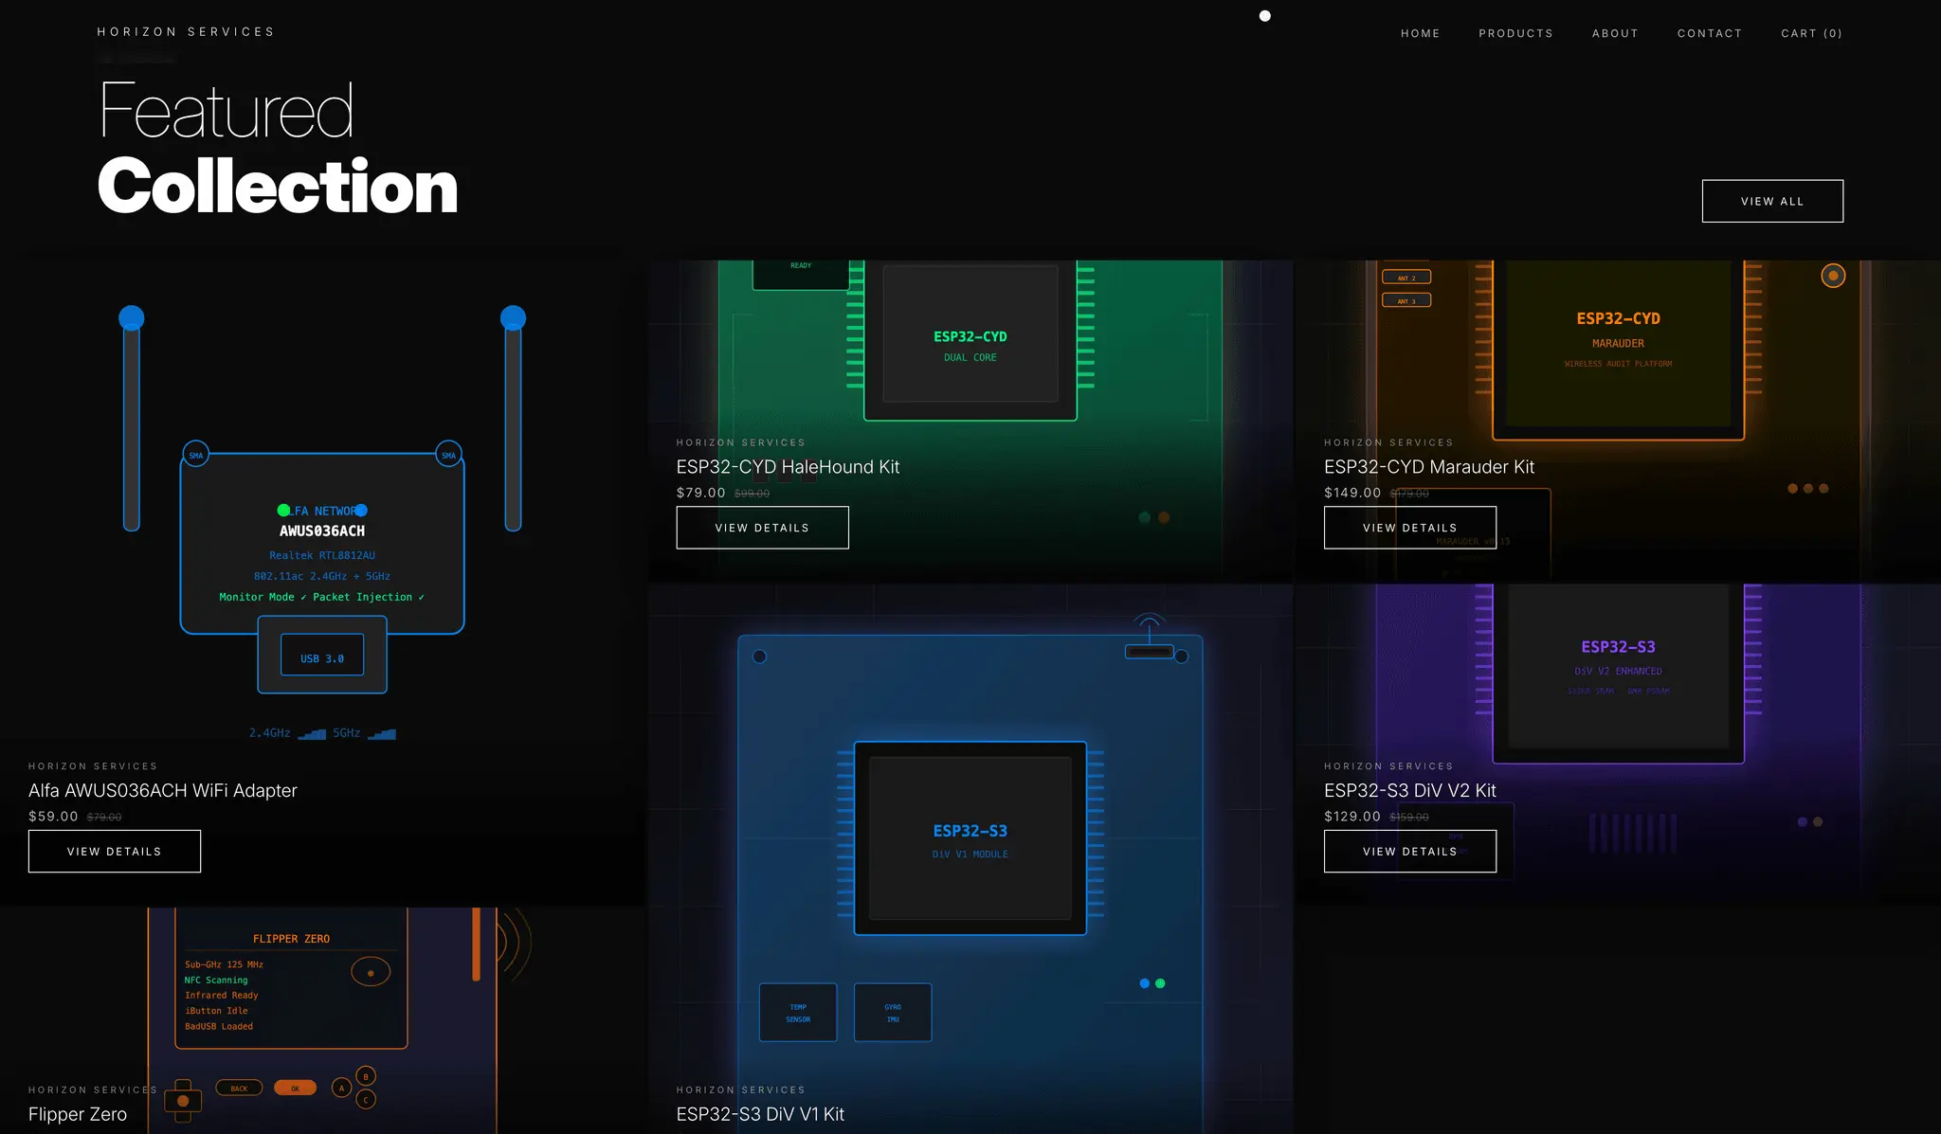Open the About page link
Image resolution: width=1941 pixels, height=1134 pixels.
coord(1615,33)
